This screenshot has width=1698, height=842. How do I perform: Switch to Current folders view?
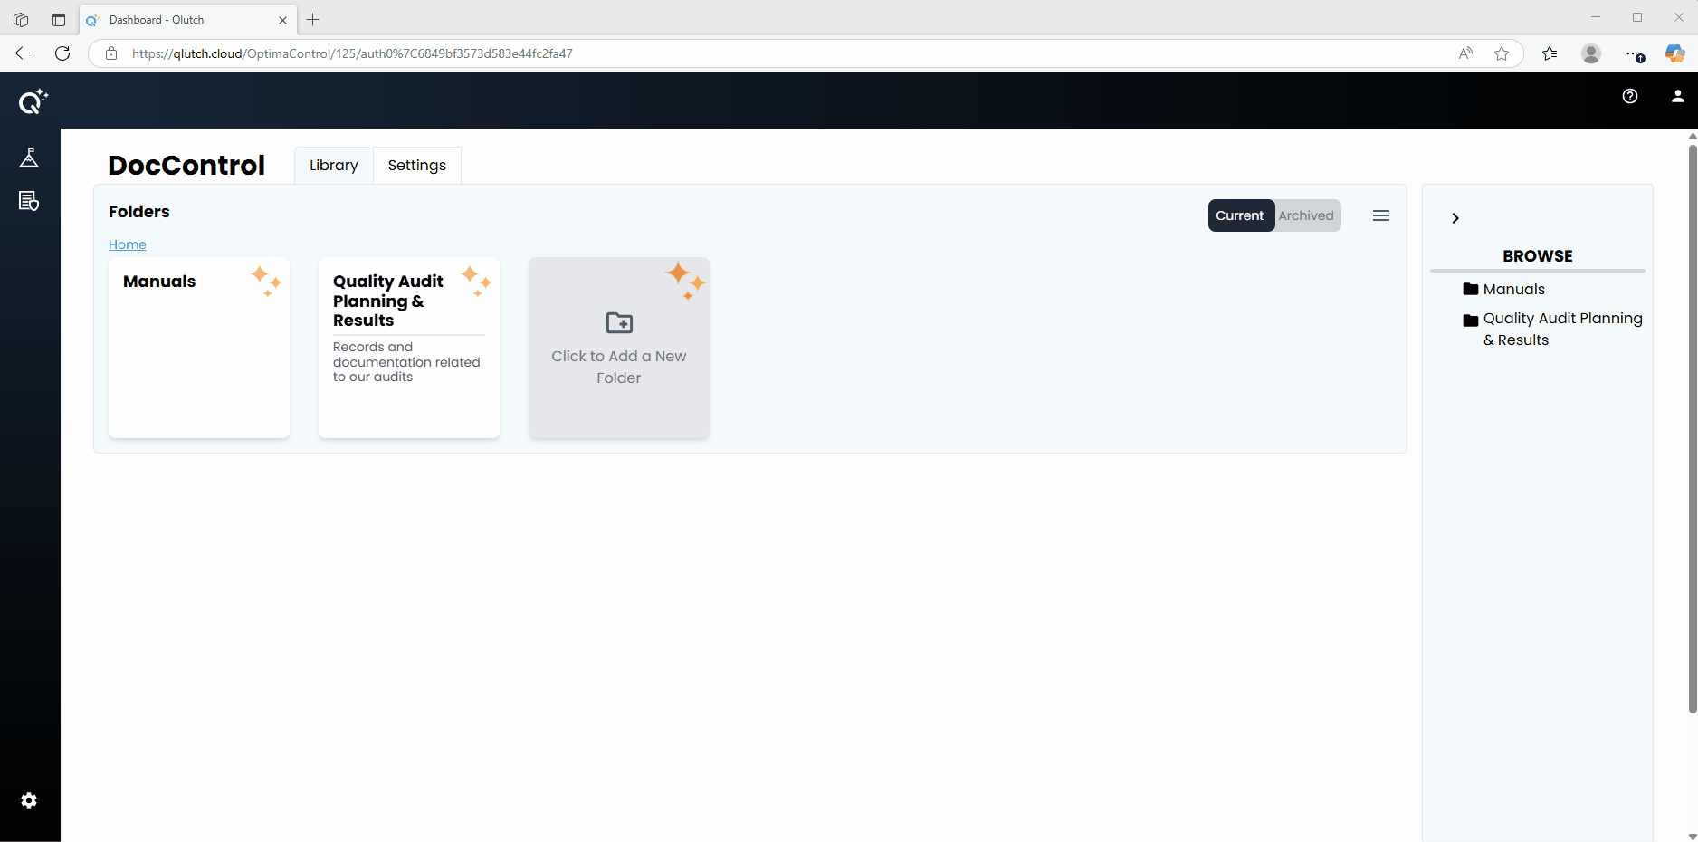[1240, 215]
